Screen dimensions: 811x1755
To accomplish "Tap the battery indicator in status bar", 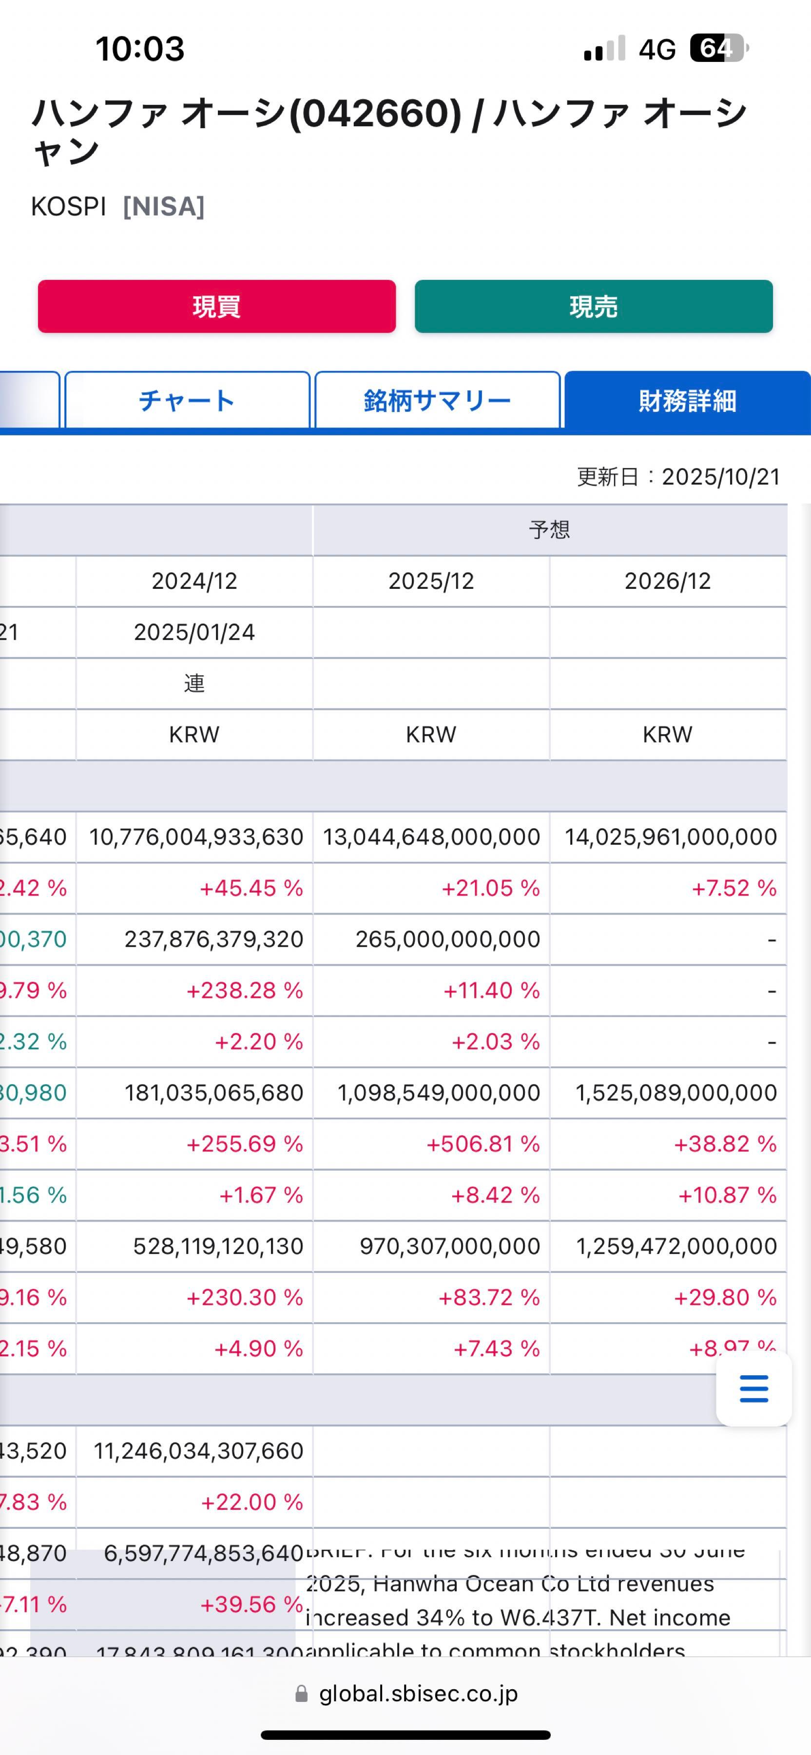I will (x=718, y=48).
